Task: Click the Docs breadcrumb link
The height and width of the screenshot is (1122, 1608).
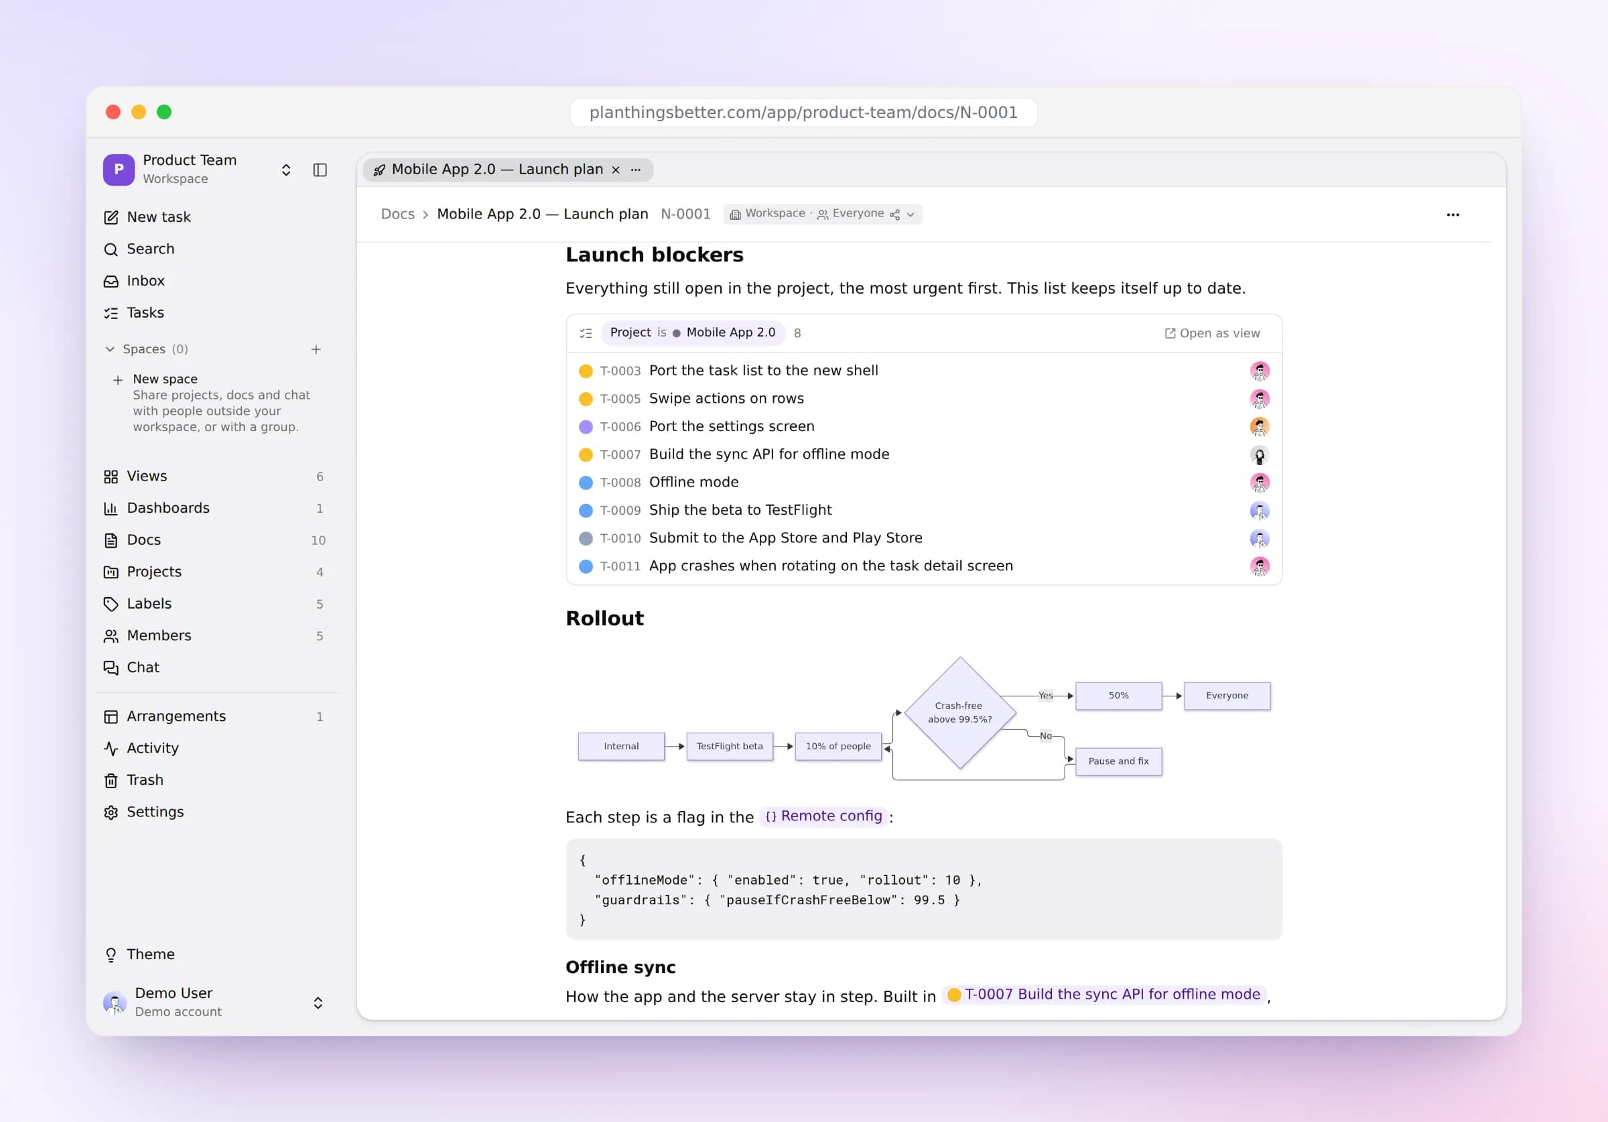Action: pos(398,214)
